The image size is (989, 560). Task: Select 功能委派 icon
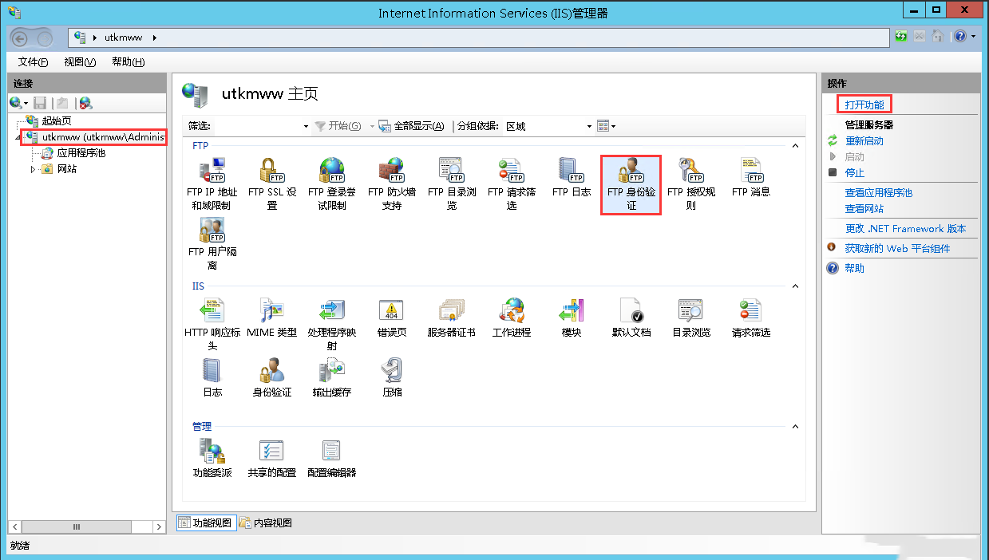pos(212,458)
